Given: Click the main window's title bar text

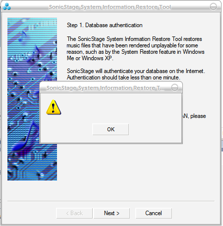Looking at the screenshot, I should click(110, 7).
